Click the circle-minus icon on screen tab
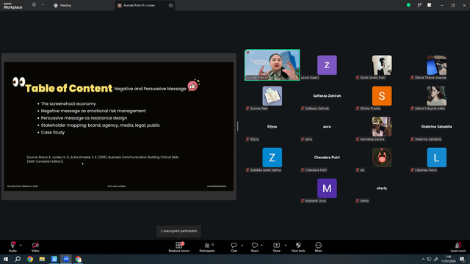Image resolution: width=470 pixels, height=264 pixels. click(171, 5)
